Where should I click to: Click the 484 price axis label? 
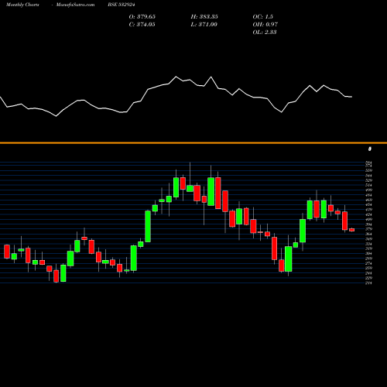coord(368,195)
